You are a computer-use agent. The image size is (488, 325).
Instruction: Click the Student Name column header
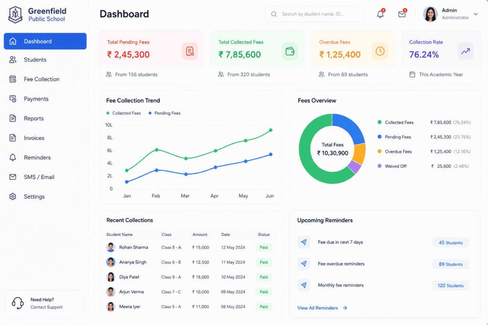tap(119, 235)
